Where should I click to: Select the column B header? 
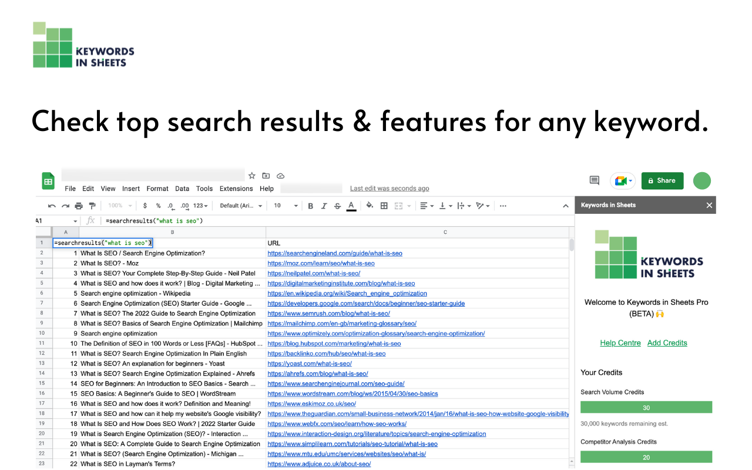point(172,232)
